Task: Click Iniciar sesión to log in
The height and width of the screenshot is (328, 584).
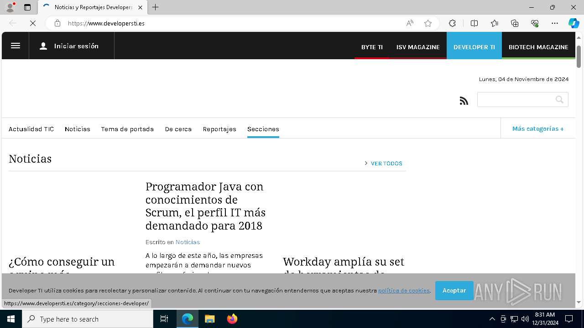Action: tap(76, 46)
